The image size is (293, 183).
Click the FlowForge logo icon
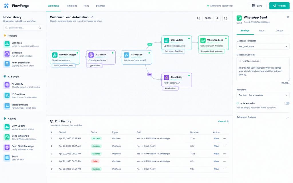click(6, 6)
